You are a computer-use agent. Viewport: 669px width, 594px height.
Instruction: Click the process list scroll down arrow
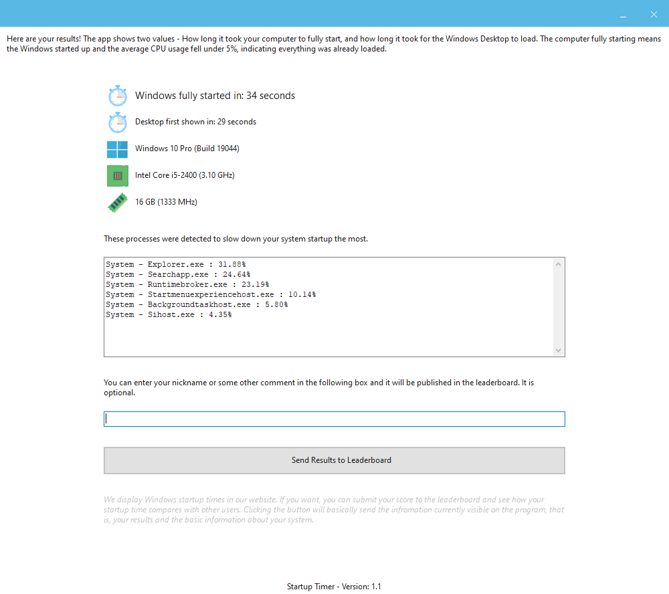point(558,351)
